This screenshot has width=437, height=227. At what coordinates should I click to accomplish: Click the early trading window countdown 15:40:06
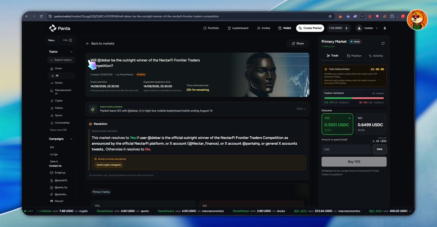click(x=377, y=69)
